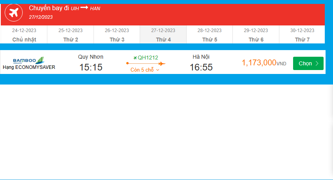Image resolution: width=333 pixels, height=180 pixels.
Task: Choose the 26-12-2023 Thứ 3 date tab
Action: 117,35
